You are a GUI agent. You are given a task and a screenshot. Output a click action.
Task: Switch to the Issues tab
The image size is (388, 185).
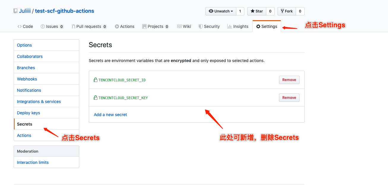52,26
